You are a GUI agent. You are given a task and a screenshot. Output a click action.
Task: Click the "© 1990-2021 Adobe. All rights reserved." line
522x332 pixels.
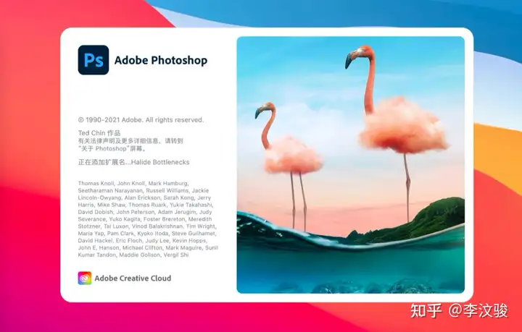pos(141,120)
